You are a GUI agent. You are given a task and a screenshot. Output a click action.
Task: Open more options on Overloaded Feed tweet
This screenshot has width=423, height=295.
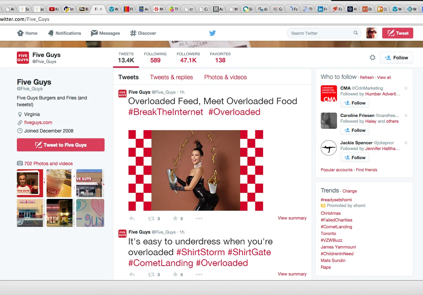coord(199,218)
